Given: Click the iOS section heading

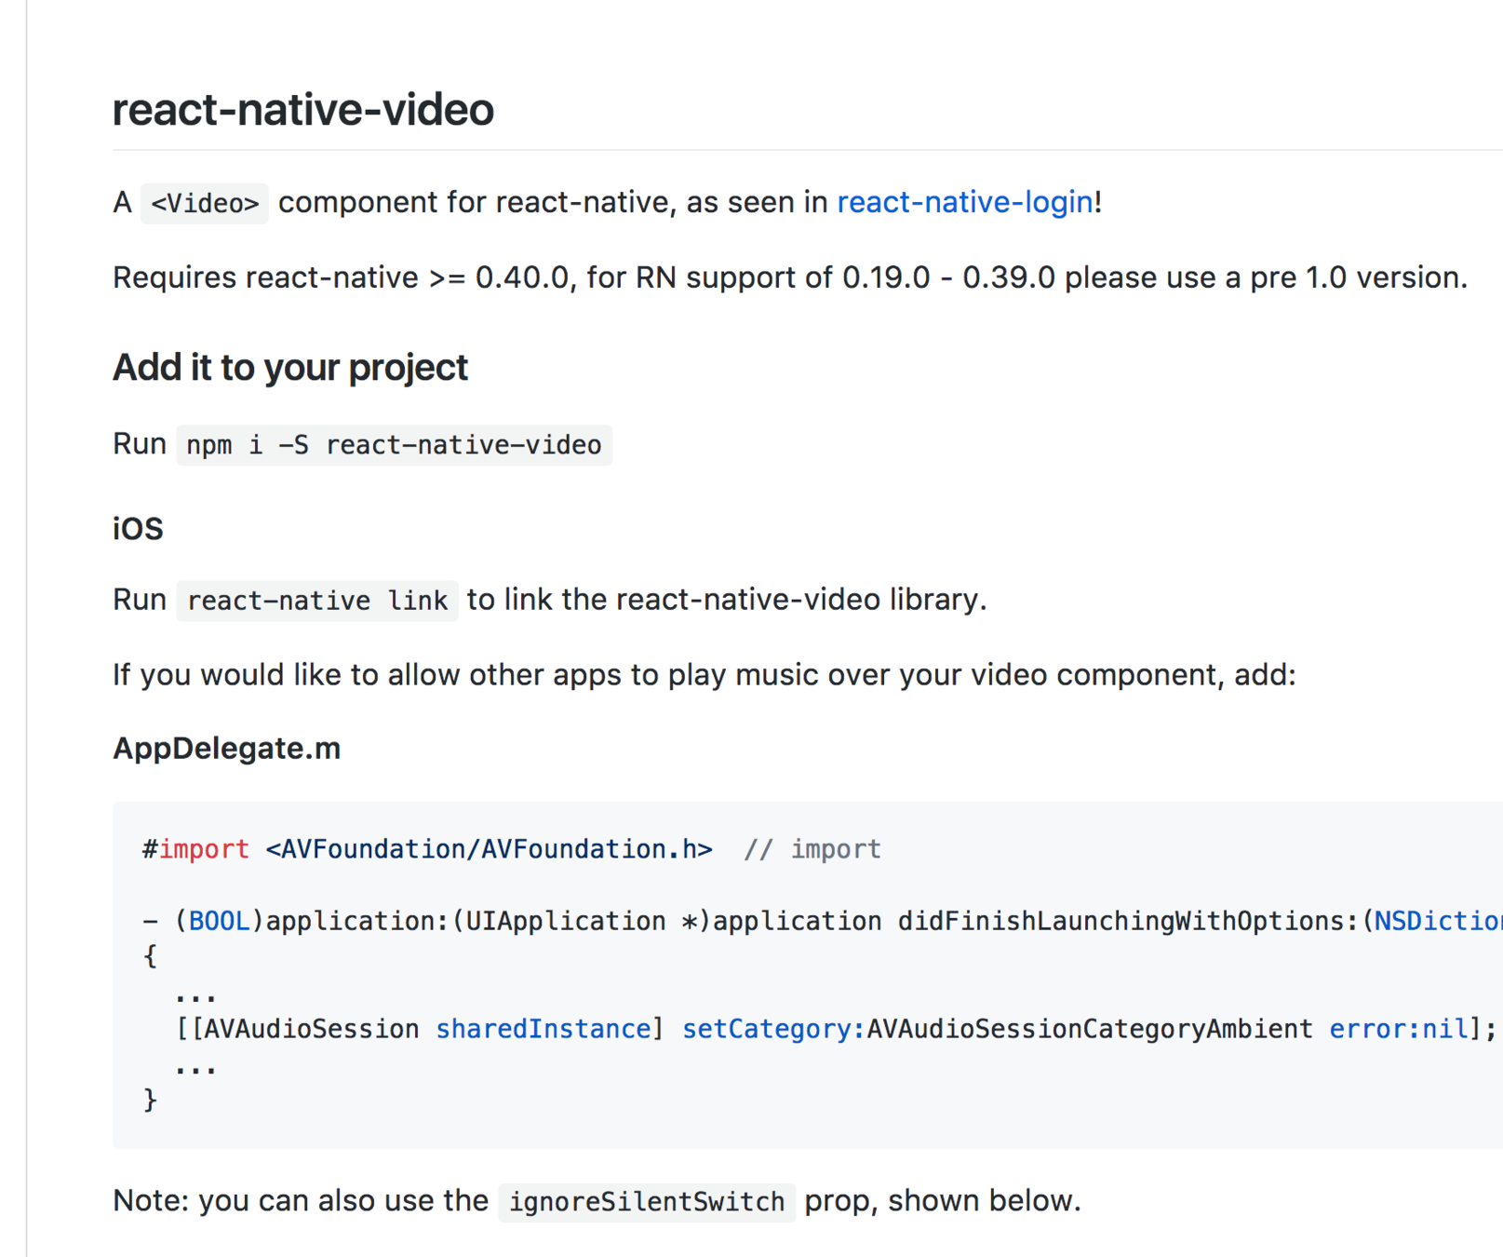Looking at the screenshot, I should click(x=138, y=529).
